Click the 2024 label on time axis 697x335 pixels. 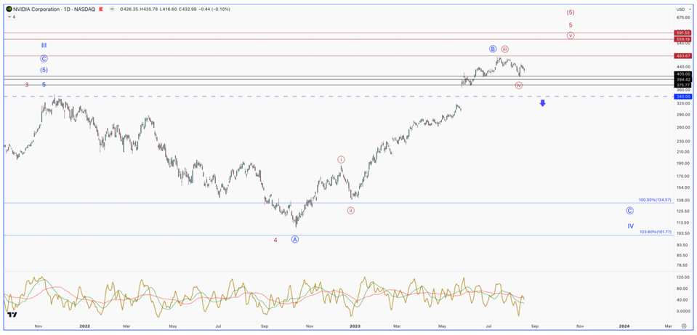coord(624,326)
